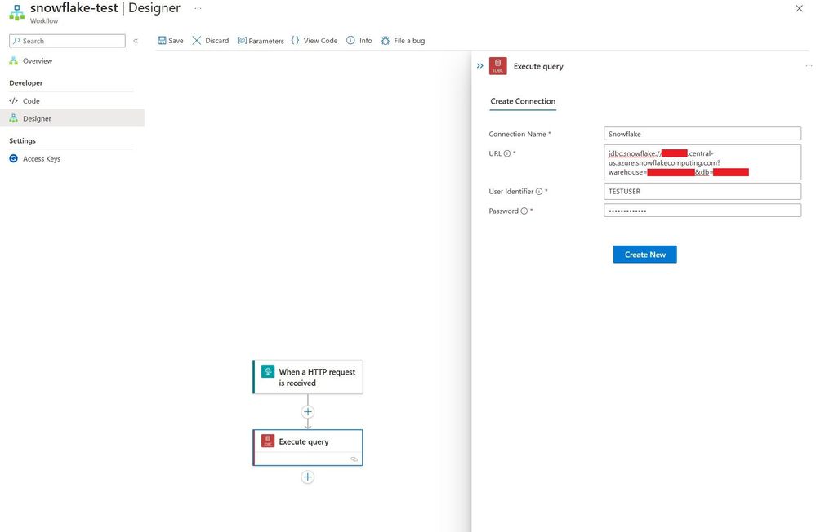Click the Settings section heading
The image size is (816, 532).
pyautogui.click(x=22, y=140)
